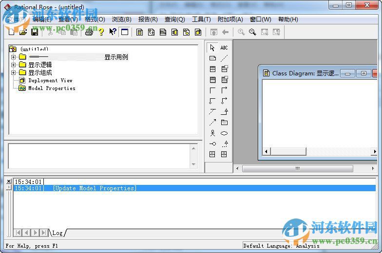Open the 浏览(B) menu
The height and width of the screenshot is (253, 382).
122,19
